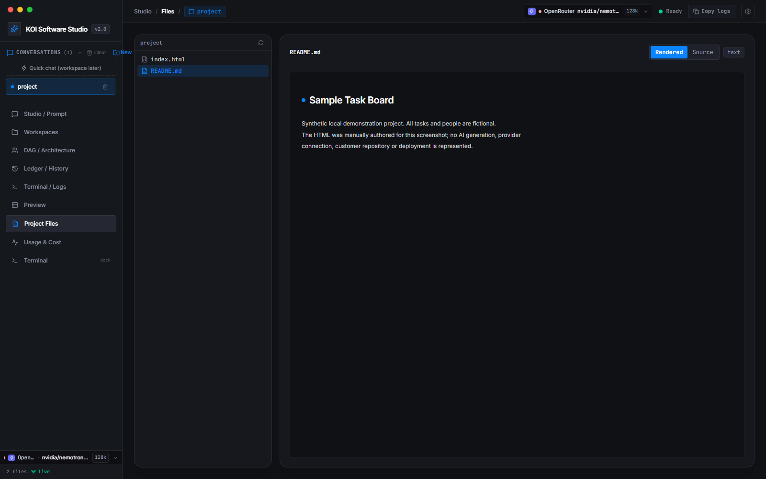Select Project Files in sidebar
This screenshot has height=479, width=766.
[x=61, y=224]
